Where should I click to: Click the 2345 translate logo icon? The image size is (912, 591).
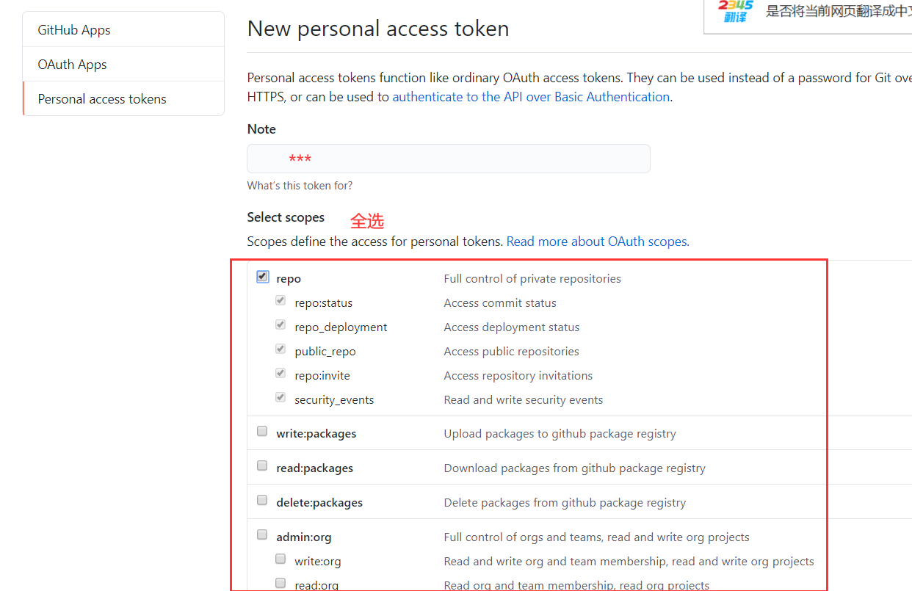coord(736,11)
